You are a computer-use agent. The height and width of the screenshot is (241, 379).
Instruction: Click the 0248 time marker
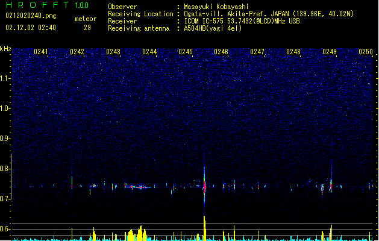293,52
